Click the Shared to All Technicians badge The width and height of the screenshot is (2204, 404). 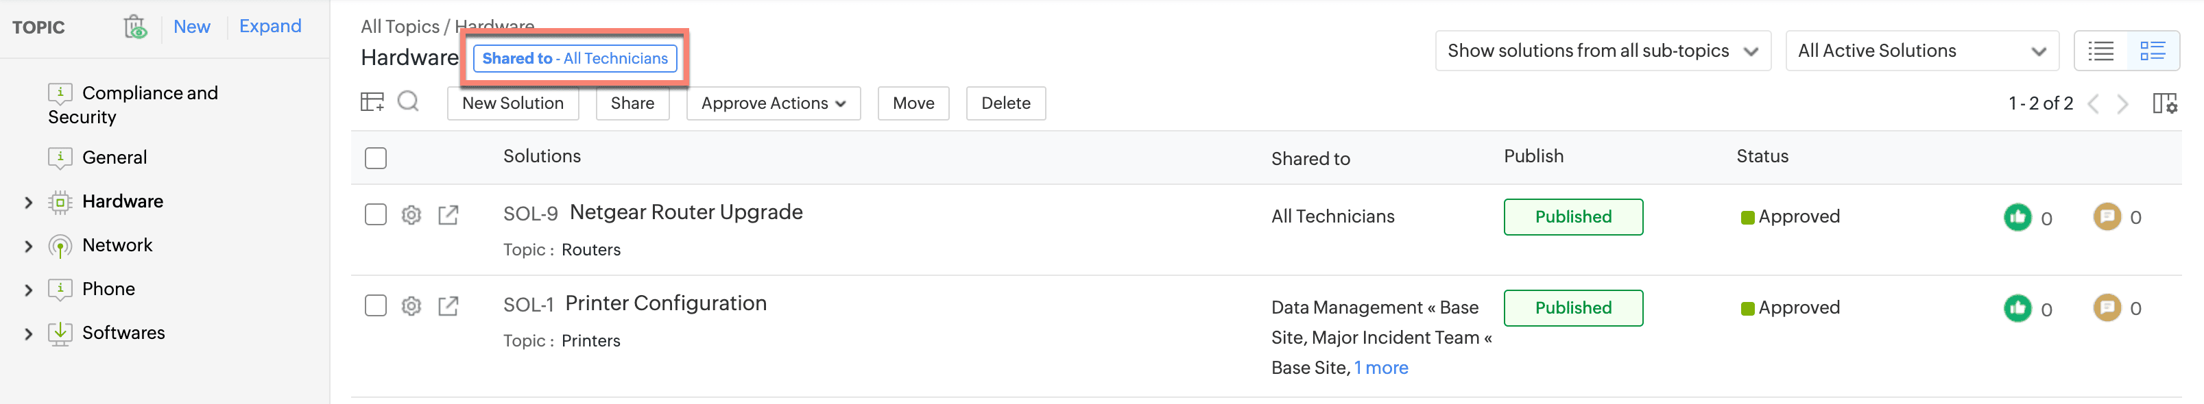[575, 58]
